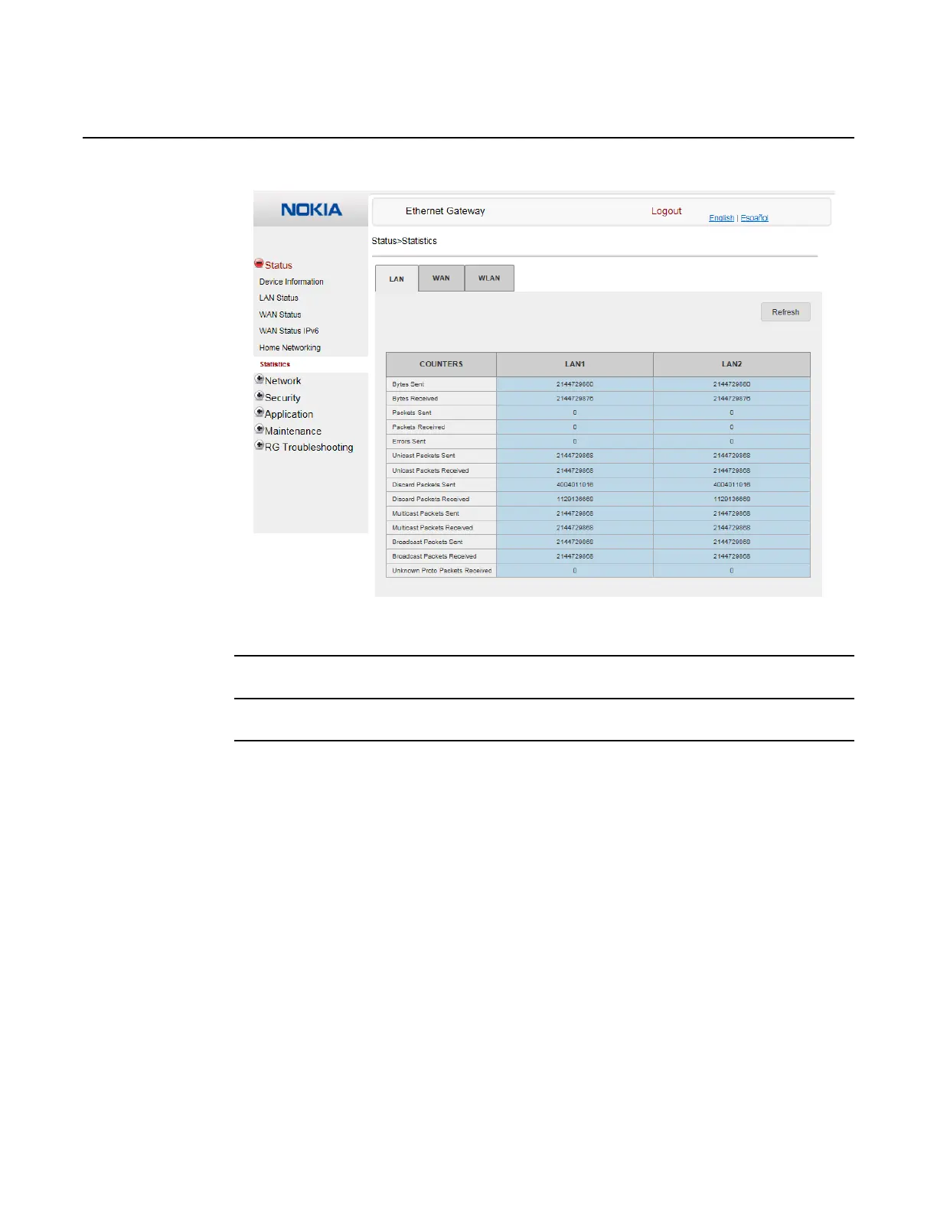
Task: Switch language to Español
Action: pyautogui.click(x=754, y=218)
